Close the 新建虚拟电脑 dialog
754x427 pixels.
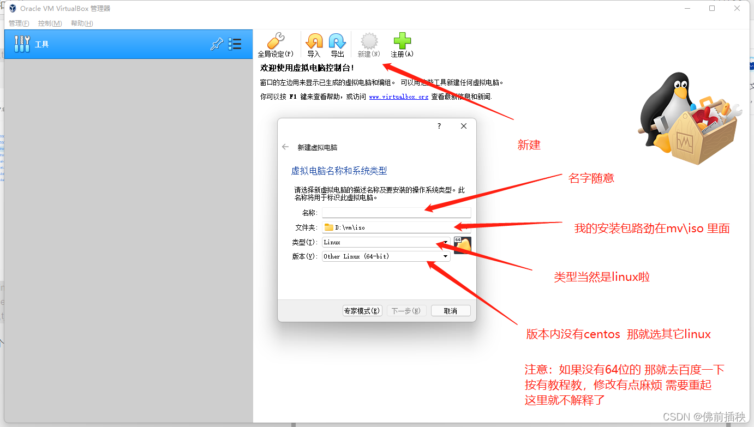(464, 126)
